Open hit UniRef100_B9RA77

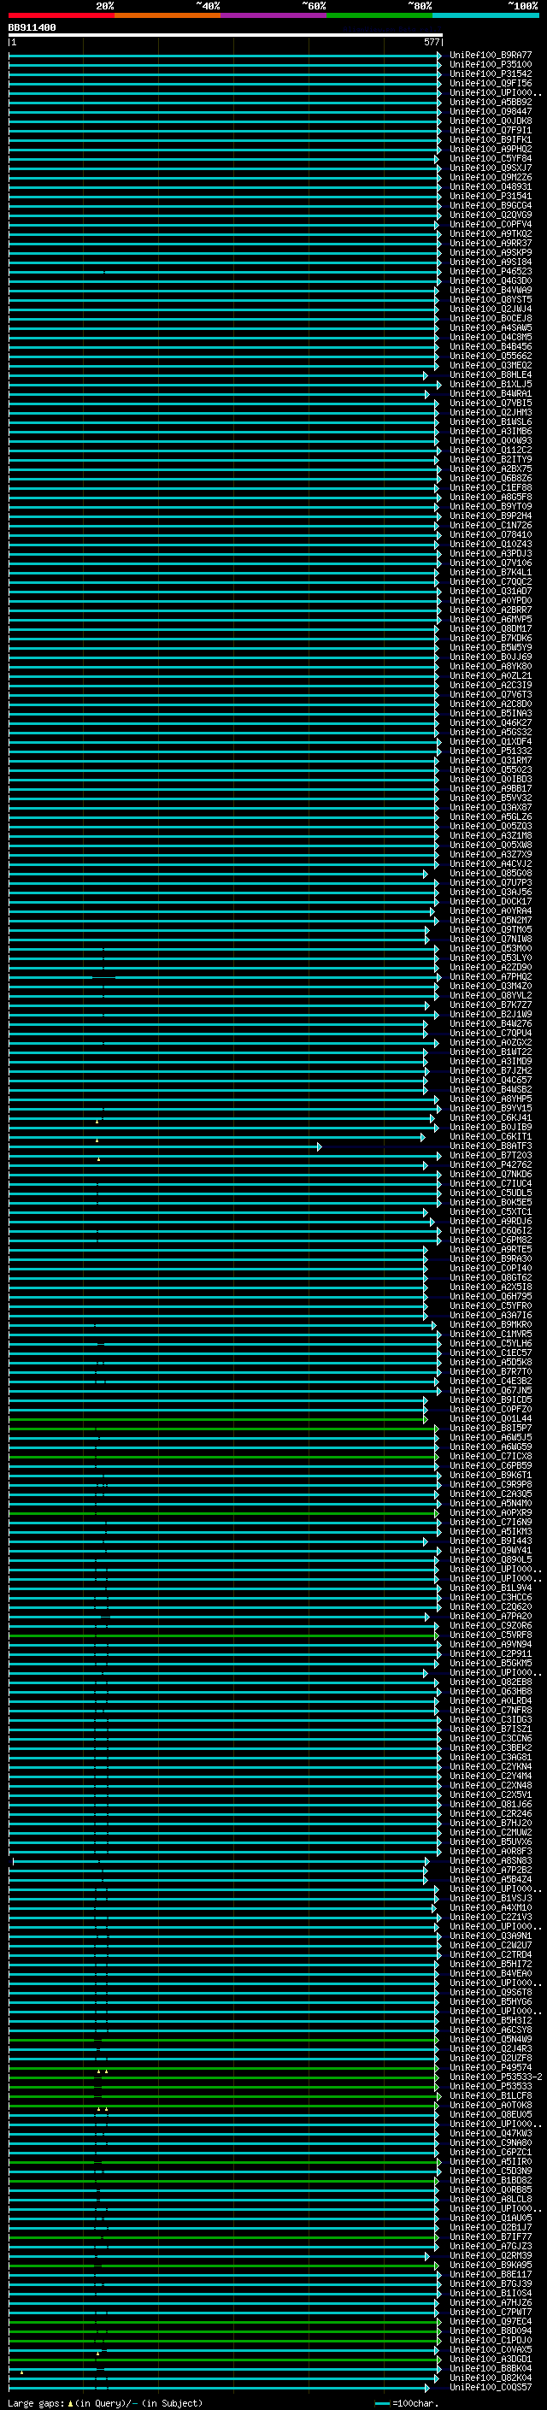coord(491,56)
